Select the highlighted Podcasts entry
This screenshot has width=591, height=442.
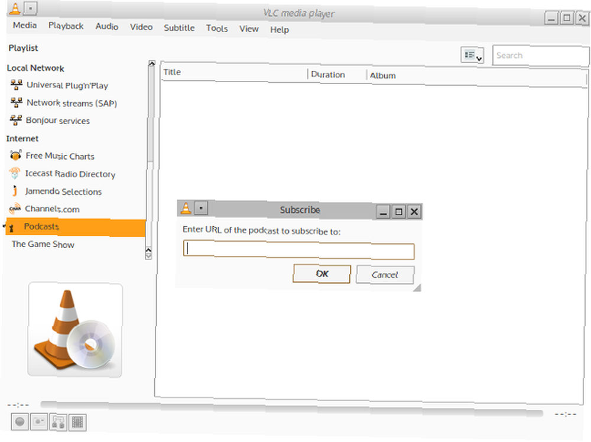pyautogui.click(x=76, y=227)
